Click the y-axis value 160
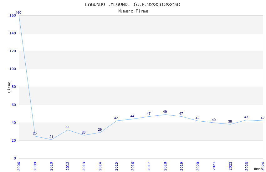 click(x=13, y=15)
